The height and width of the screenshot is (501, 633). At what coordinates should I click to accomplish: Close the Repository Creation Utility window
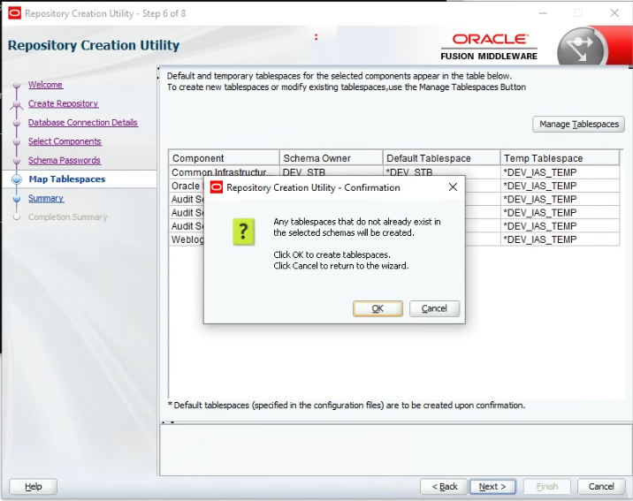[x=614, y=13]
